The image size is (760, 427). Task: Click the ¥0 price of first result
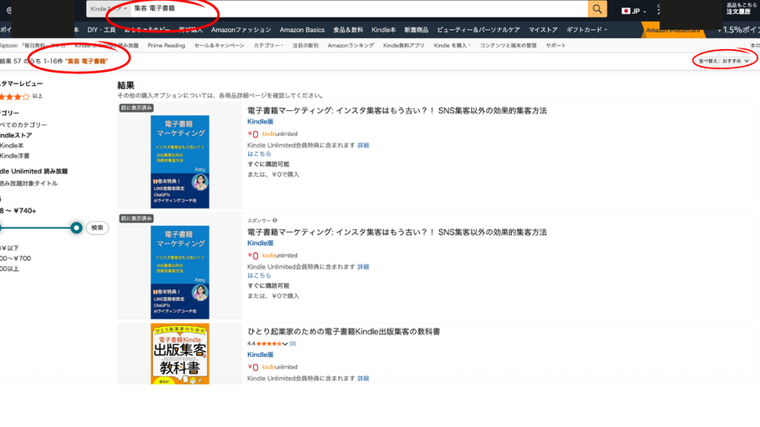253,134
